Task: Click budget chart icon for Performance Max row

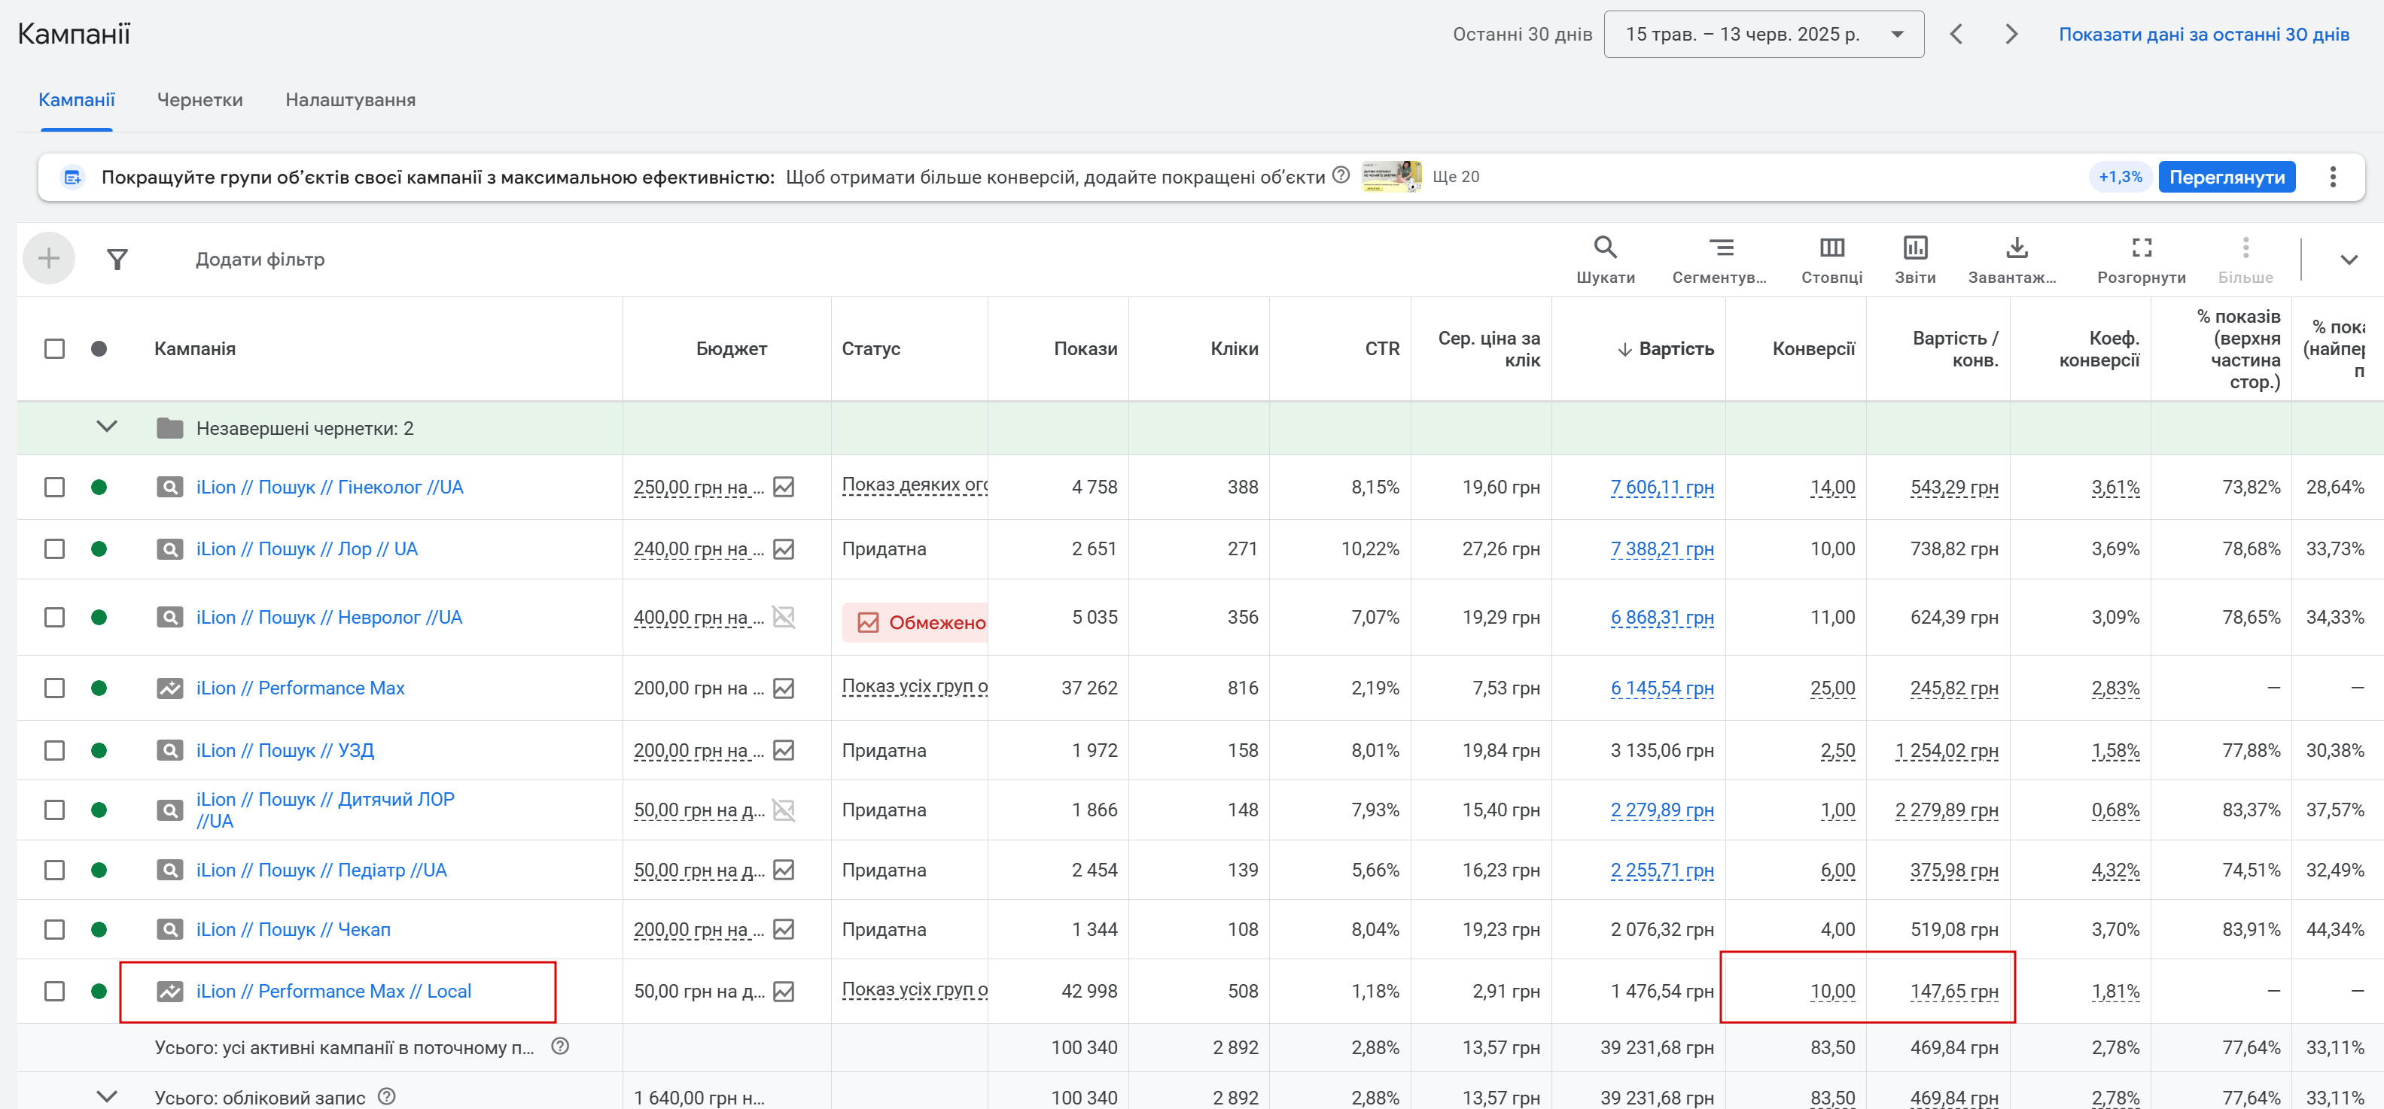Action: 783,688
